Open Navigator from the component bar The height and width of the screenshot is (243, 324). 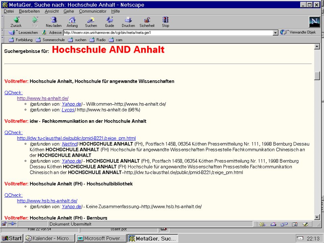pyautogui.click(x=263, y=224)
